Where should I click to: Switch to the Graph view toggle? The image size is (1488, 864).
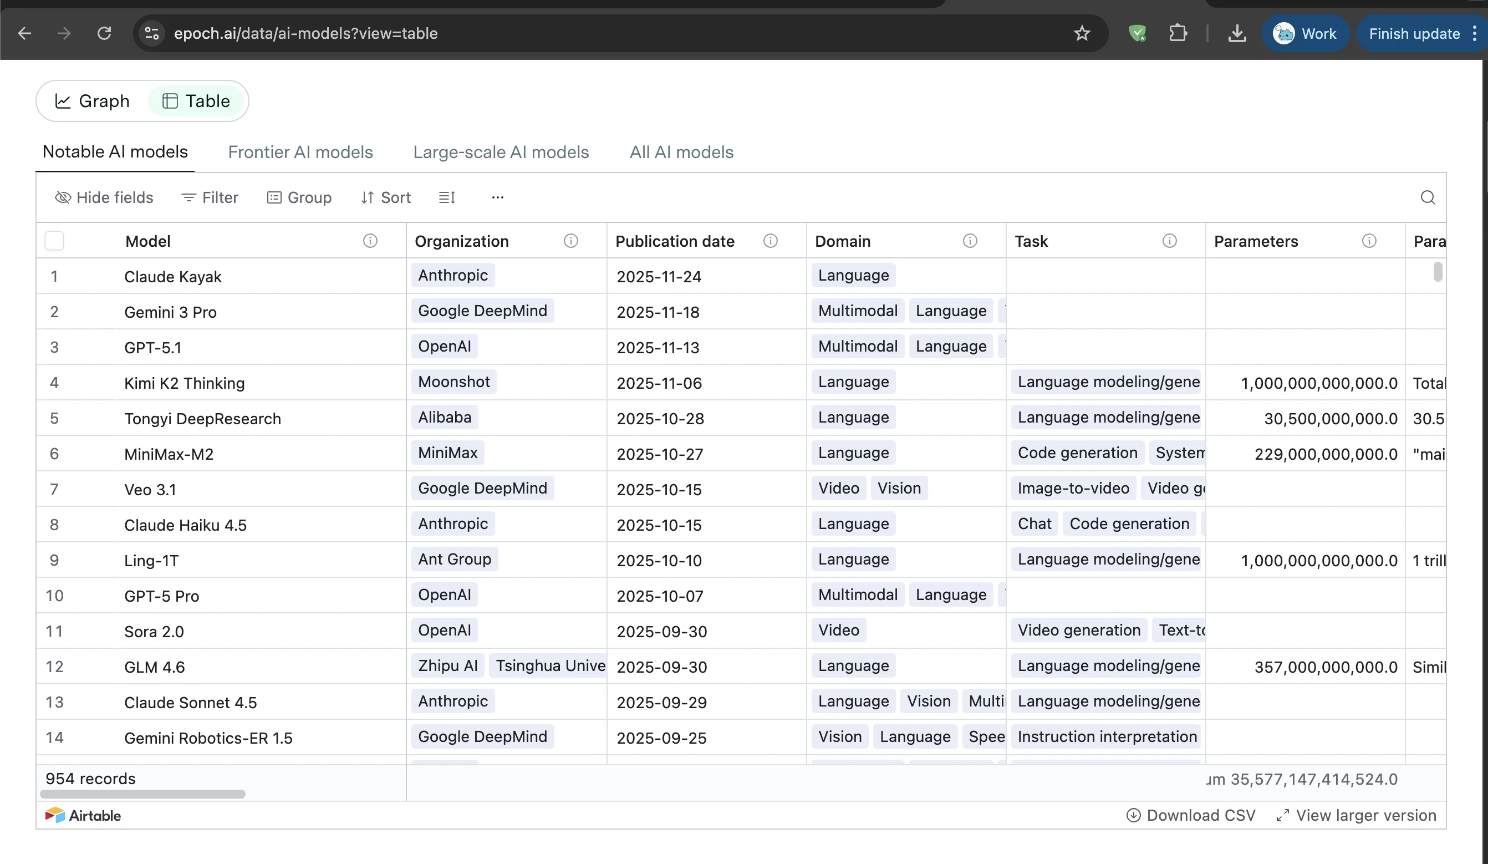click(x=92, y=101)
